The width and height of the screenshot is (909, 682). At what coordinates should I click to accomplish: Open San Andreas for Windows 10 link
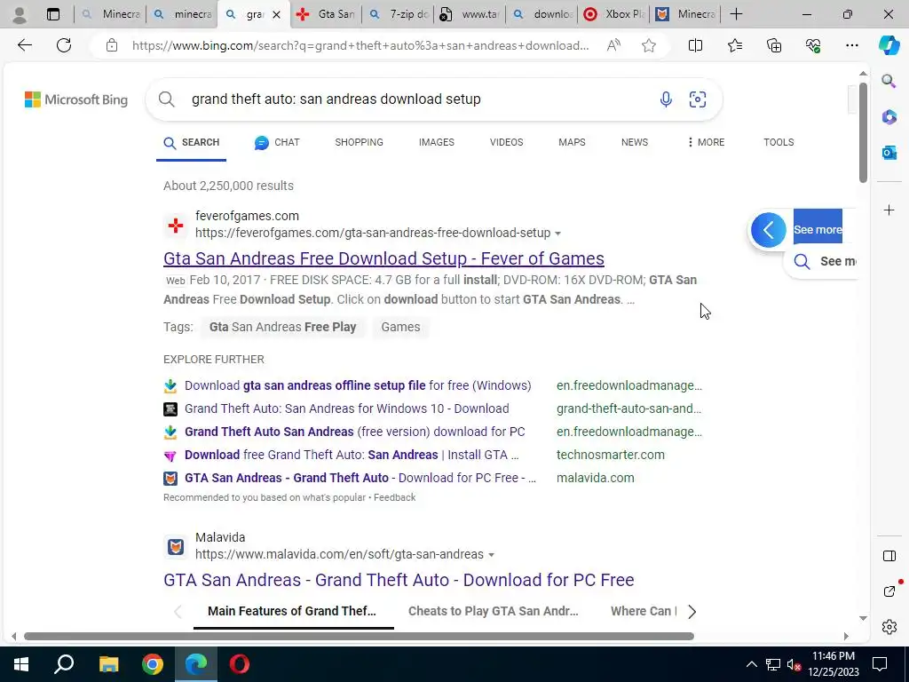click(x=347, y=408)
